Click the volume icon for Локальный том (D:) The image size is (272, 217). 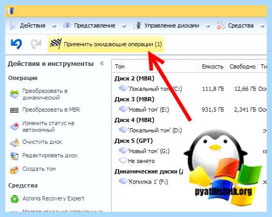pyautogui.click(x=123, y=130)
